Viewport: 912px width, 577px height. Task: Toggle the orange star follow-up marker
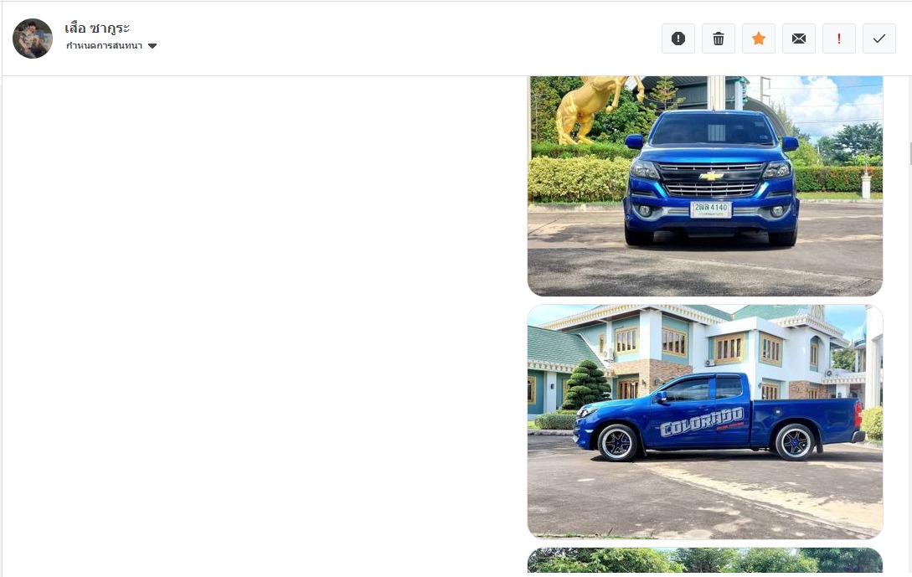click(759, 39)
